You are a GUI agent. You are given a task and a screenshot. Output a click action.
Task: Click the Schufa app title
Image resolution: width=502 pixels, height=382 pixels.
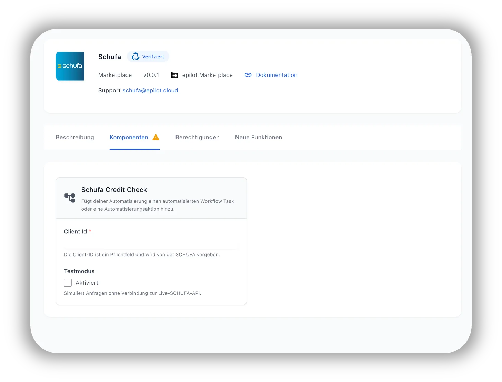[110, 57]
